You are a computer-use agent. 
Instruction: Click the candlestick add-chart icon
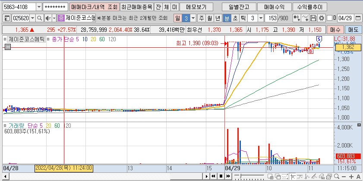tap(297, 18)
